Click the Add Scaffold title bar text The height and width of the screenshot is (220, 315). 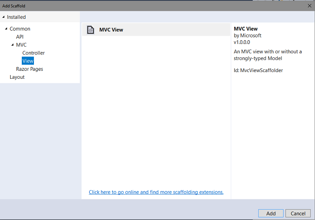(x=14, y=6)
